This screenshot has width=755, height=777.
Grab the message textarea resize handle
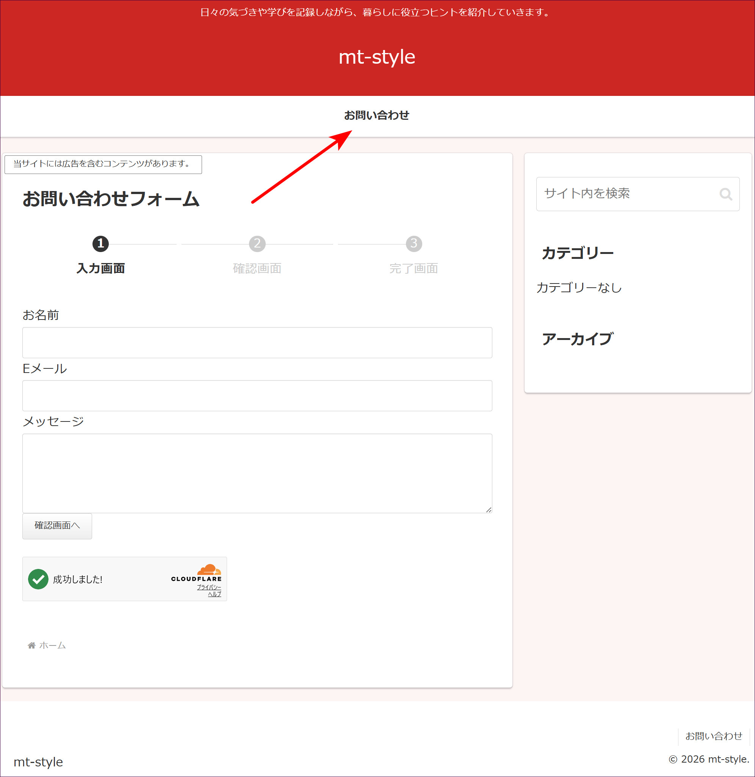click(489, 510)
